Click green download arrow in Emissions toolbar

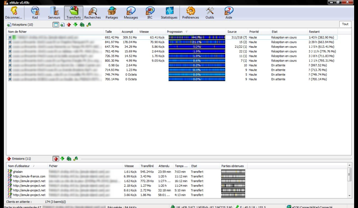tap(62, 159)
